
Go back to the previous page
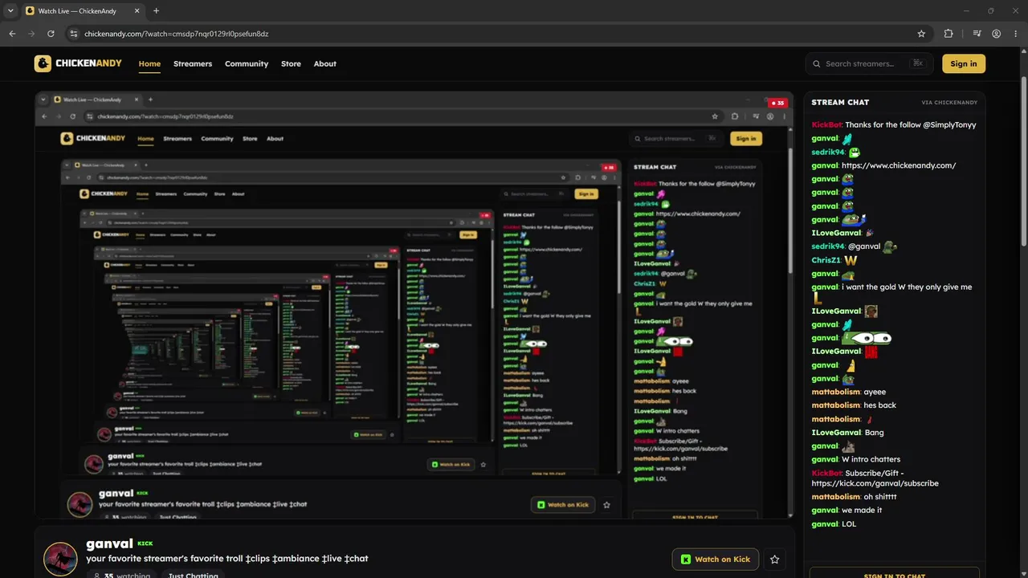[12, 34]
